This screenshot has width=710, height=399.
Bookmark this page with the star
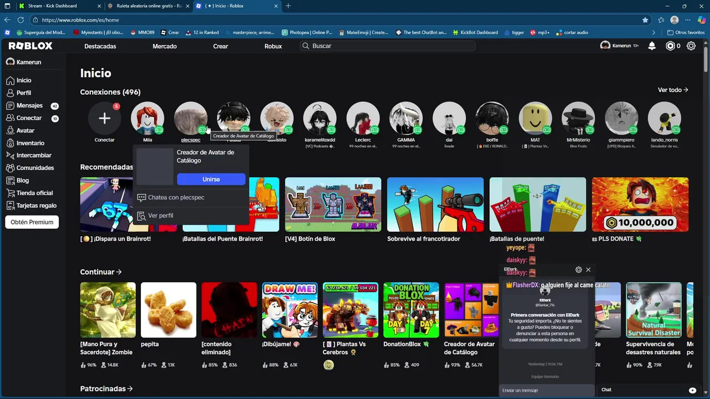645,20
